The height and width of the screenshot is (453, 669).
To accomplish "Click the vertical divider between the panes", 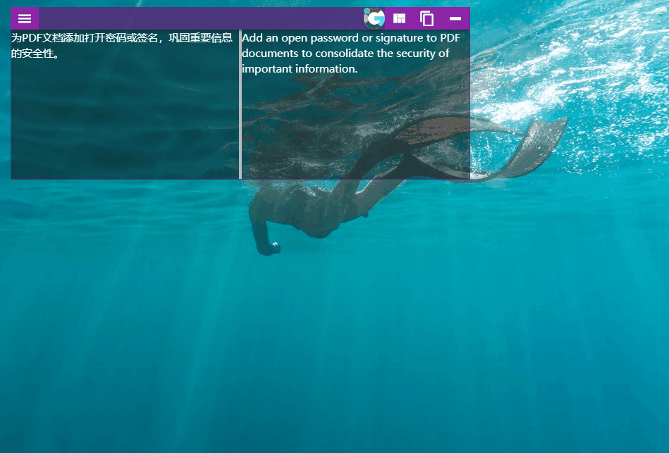I will [240, 106].
